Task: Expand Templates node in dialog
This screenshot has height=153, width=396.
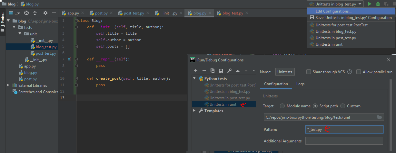Action: (x=194, y=111)
